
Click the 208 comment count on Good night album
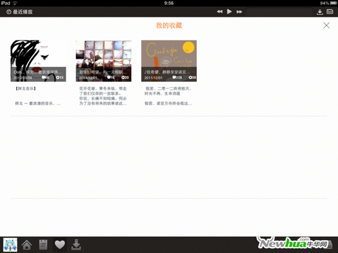point(177,78)
